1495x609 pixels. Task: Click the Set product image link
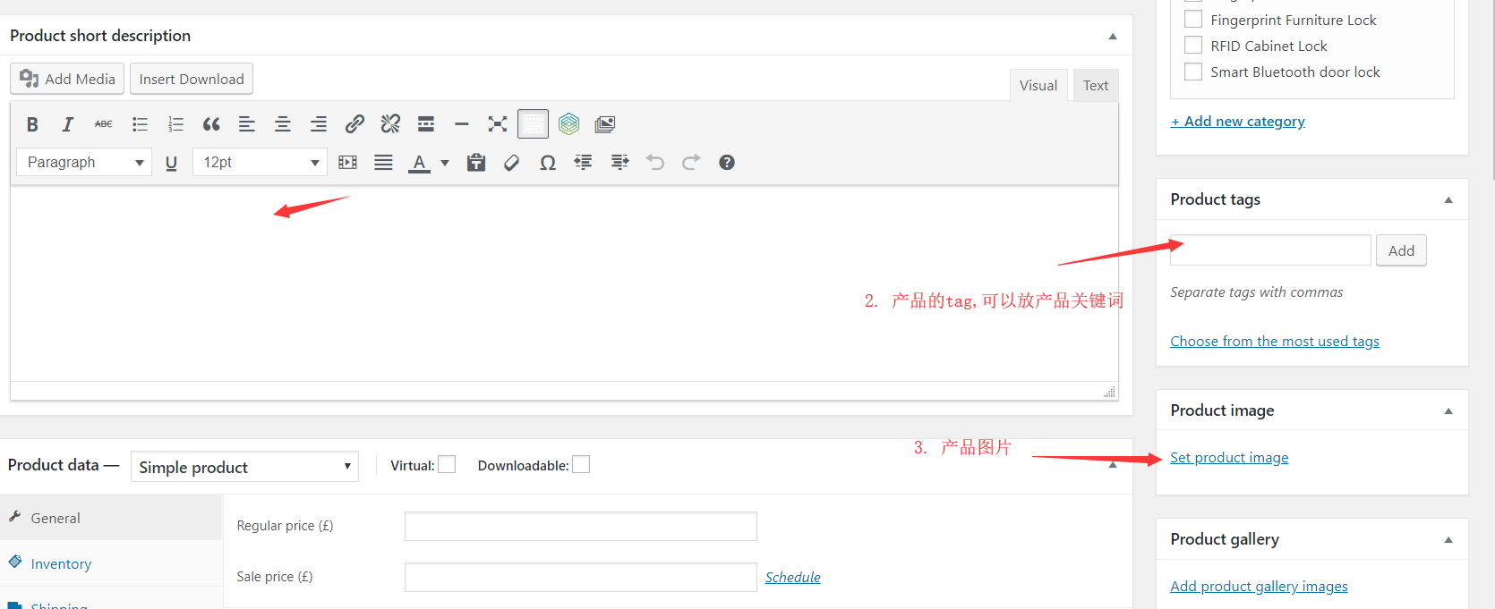pyautogui.click(x=1229, y=458)
